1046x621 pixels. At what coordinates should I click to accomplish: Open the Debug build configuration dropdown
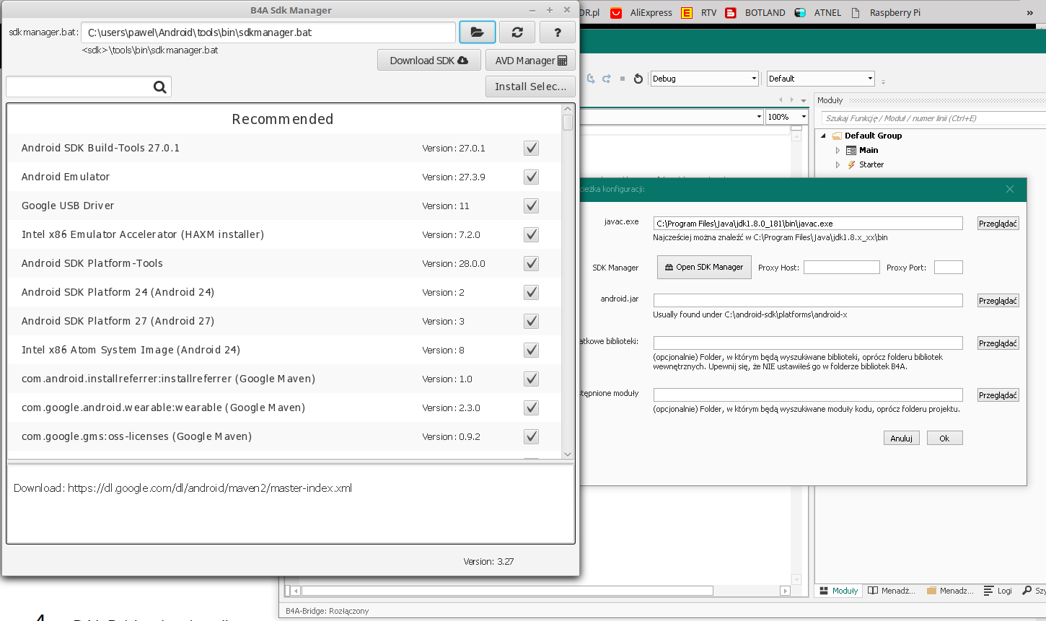(x=755, y=79)
